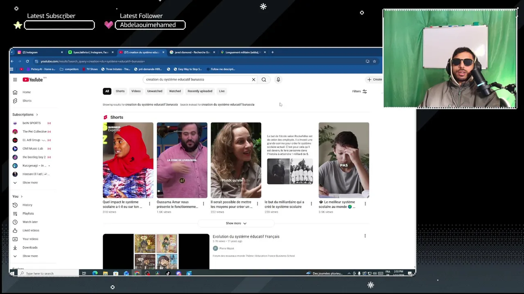The width and height of the screenshot is (524, 294).
Task: Reload the page with the refresh icon
Action: pyautogui.click(x=27, y=61)
